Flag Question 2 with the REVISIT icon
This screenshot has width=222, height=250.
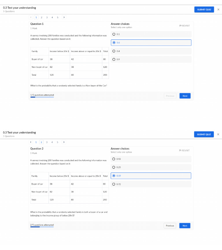pos(184,150)
